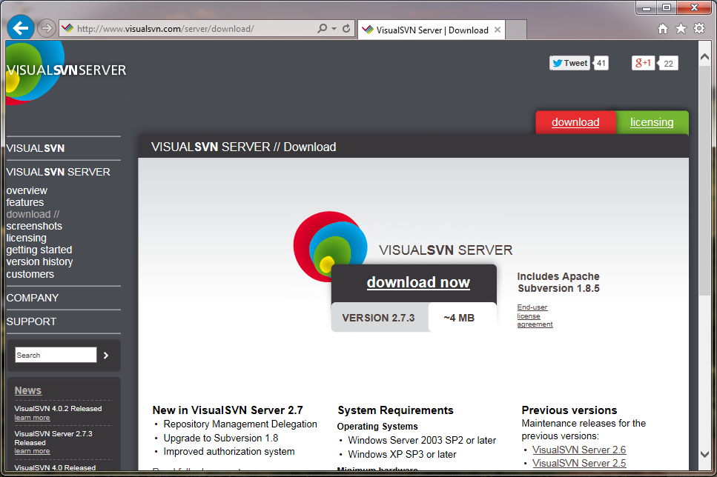Open the red download tab

[575, 122]
